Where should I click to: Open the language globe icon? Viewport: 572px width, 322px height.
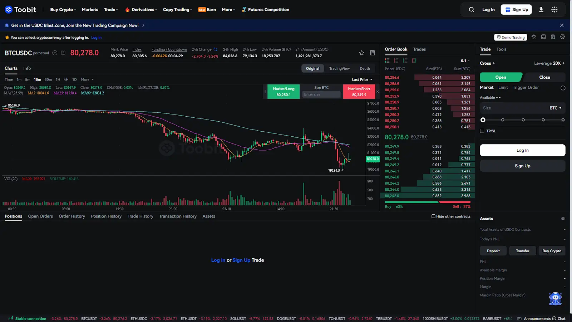click(x=554, y=10)
